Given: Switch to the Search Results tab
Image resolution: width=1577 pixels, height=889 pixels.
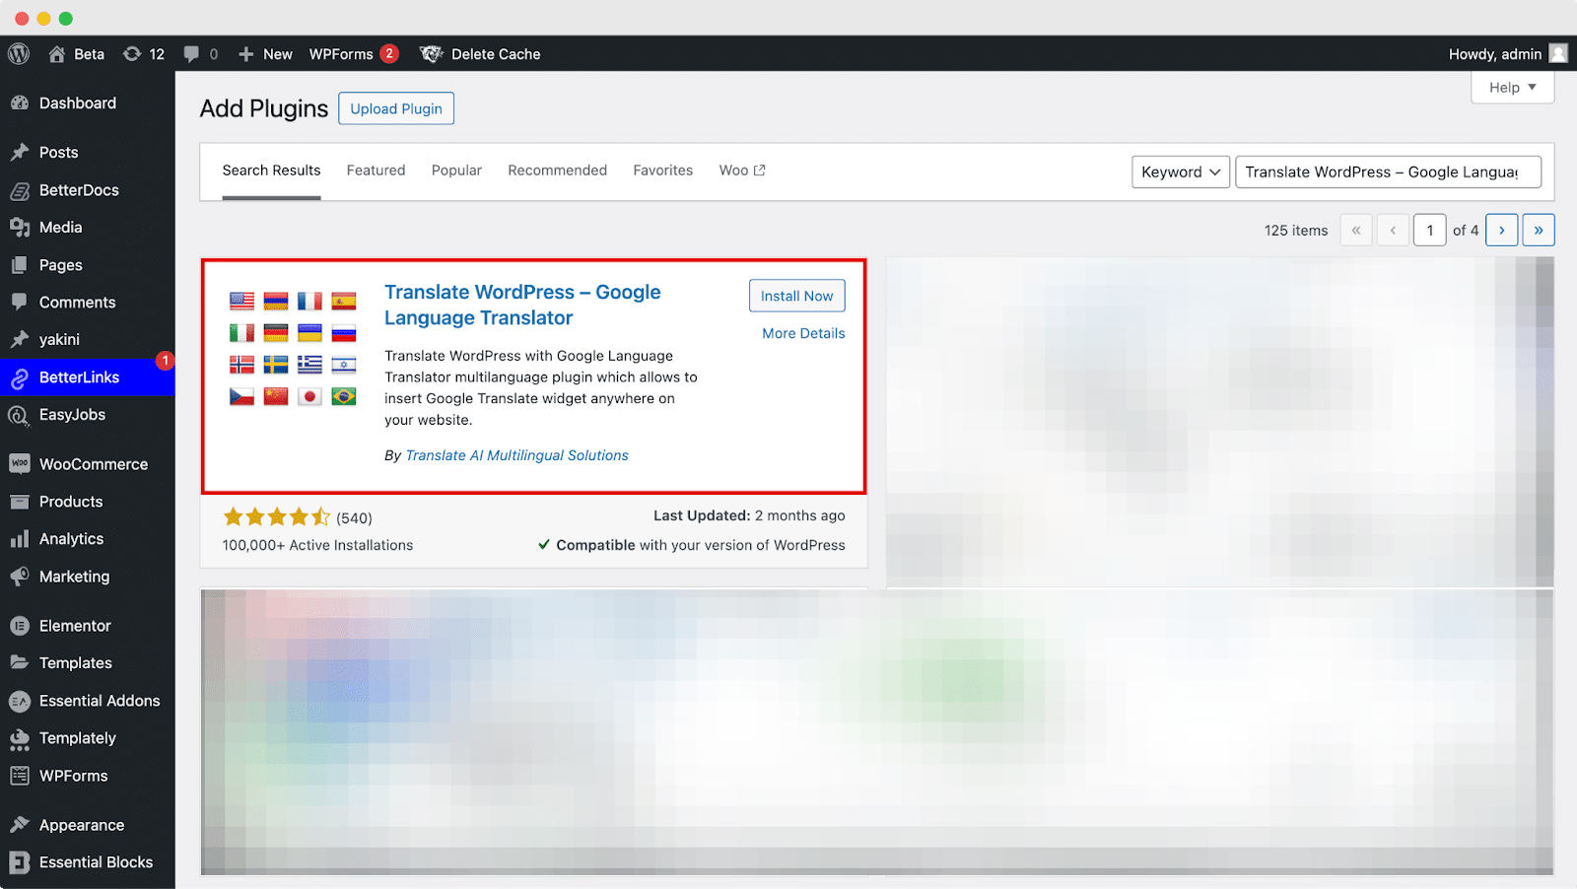Looking at the screenshot, I should [271, 171].
